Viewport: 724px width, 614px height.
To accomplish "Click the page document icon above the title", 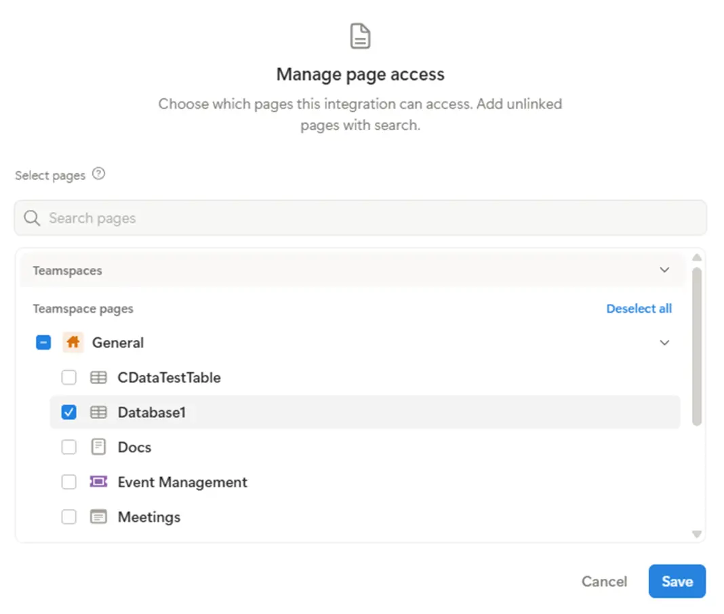I will [x=360, y=36].
